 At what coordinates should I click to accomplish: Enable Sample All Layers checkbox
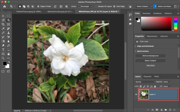coord(96,6)
